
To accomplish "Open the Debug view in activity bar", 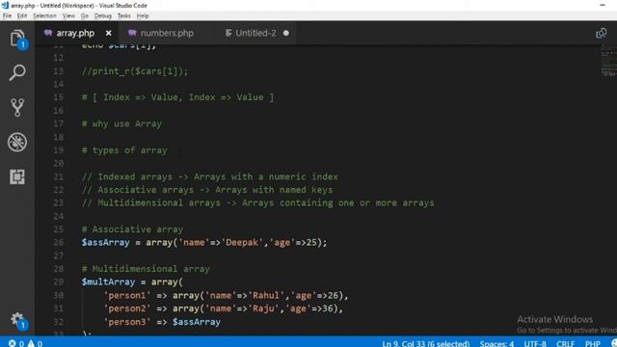I will coord(17,142).
